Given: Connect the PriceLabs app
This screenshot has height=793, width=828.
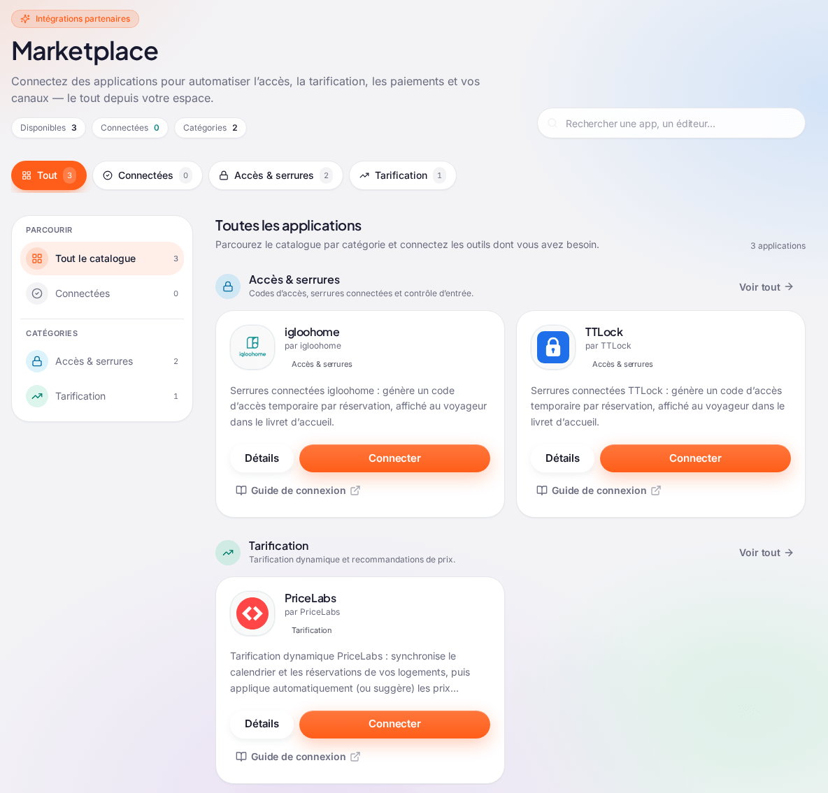Looking at the screenshot, I should click(394, 725).
